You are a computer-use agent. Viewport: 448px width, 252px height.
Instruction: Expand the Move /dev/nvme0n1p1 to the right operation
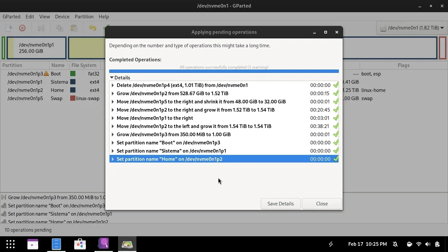[x=113, y=118]
